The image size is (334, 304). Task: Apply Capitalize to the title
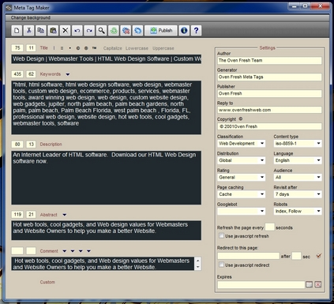click(113, 48)
